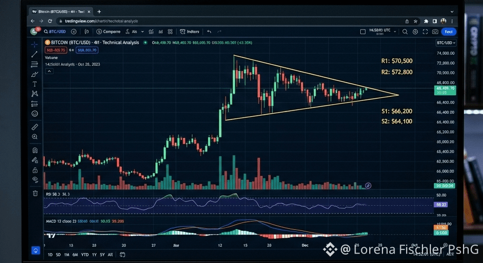Open a new browser tab
Viewport: 483px width, 263px height.
point(99,12)
